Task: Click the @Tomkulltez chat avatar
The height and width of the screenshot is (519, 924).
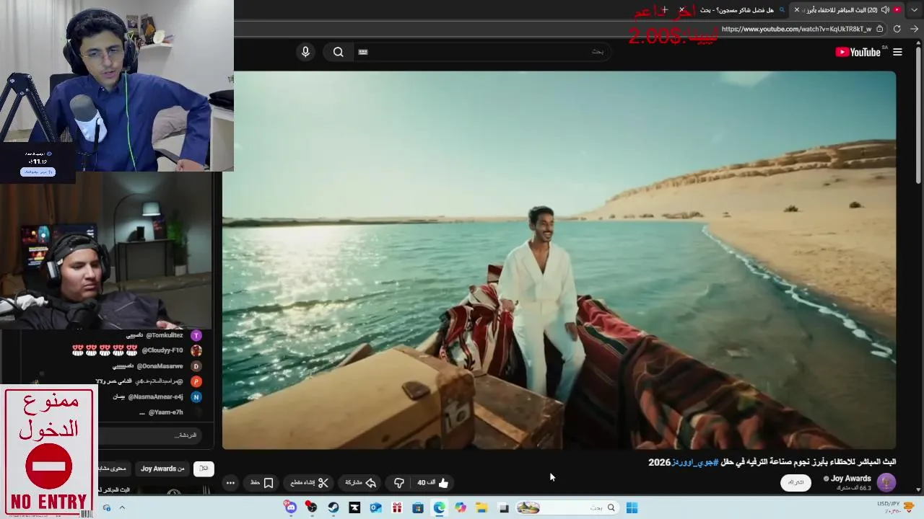Action: pos(196,335)
